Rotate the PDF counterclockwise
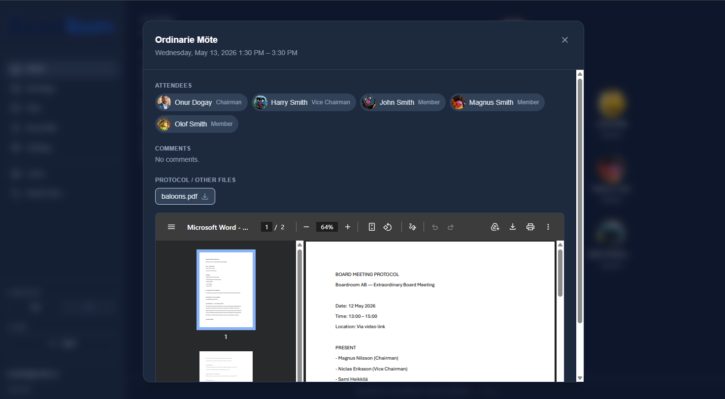Screen dimensions: 725x399 pyautogui.click(x=388, y=227)
